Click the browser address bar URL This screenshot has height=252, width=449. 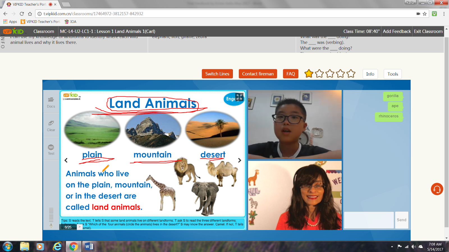click(x=93, y=14)
